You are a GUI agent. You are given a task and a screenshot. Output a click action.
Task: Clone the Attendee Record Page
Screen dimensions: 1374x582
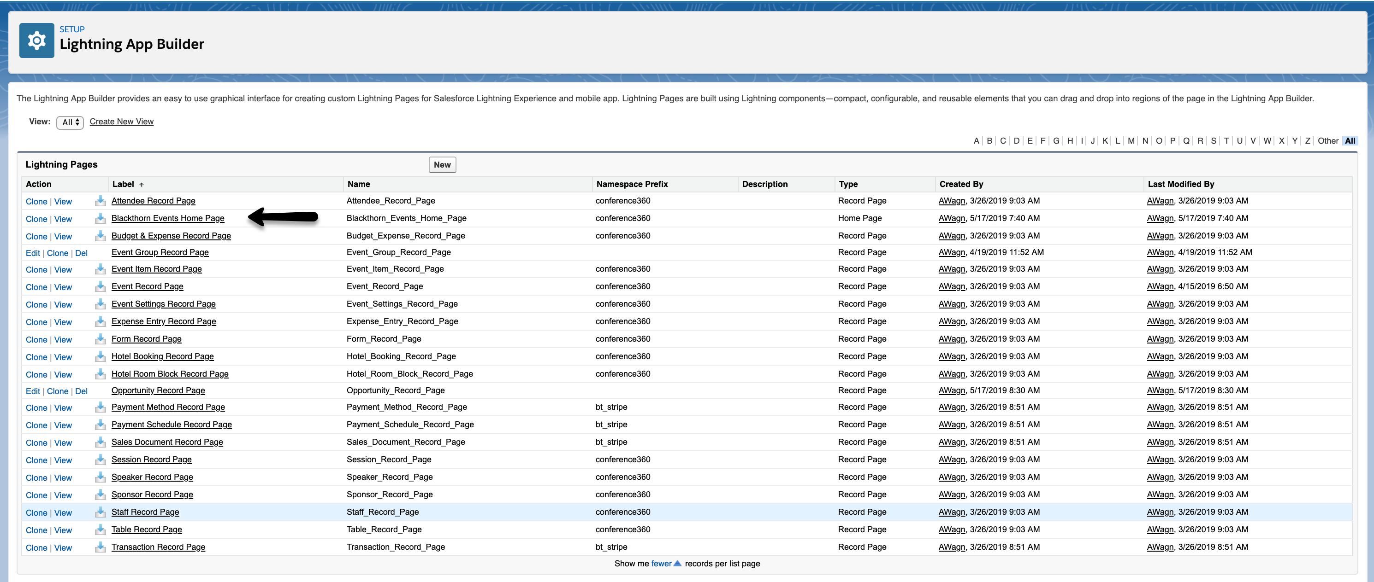coord(36,202)
